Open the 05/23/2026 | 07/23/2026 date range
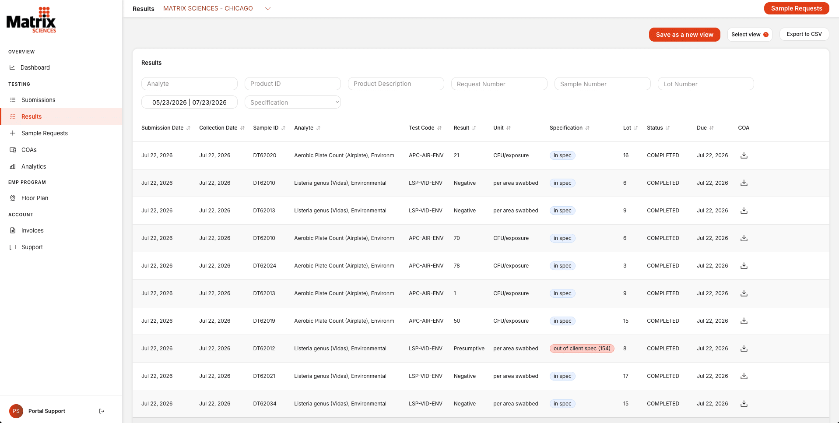839x423 pixels. click(x=190, y=102)
